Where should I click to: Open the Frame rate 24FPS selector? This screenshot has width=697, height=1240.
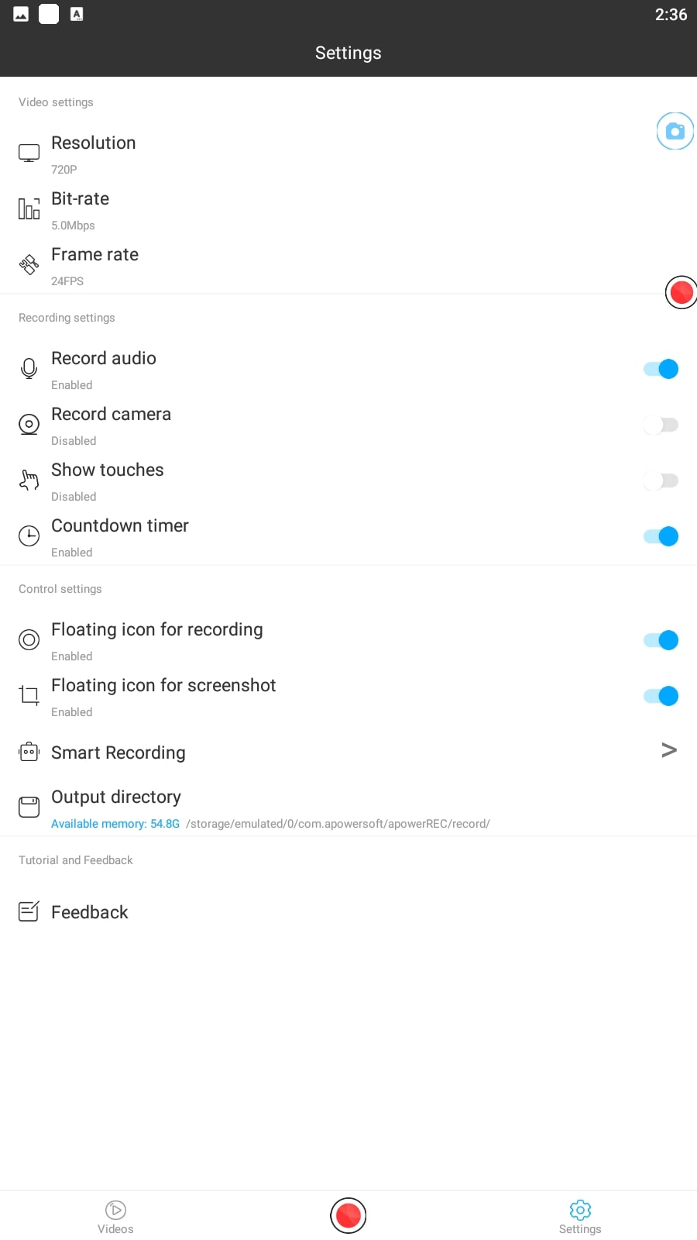[348, 265]
